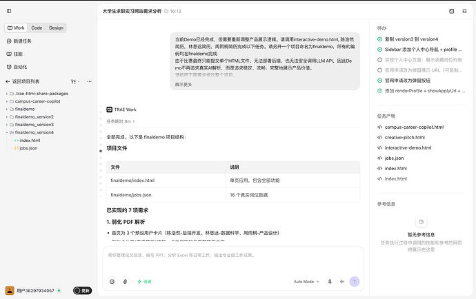Image resolution: width=476 pixels, height=299 pixels.
Task: Click todo item Sidebar 添加个人中心导航
Action: pos(423,50)
